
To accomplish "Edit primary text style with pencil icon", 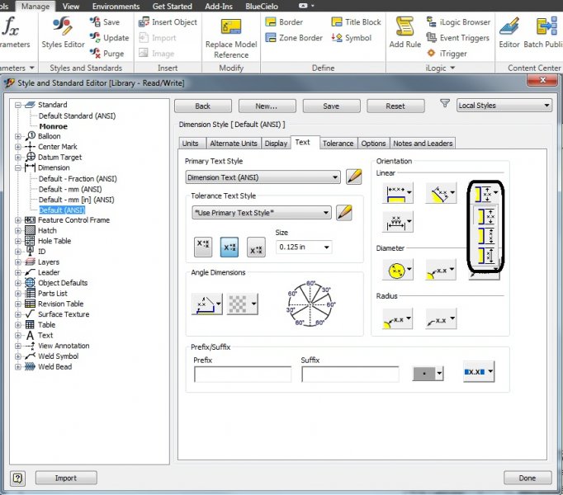I will [x=354, y=177].
